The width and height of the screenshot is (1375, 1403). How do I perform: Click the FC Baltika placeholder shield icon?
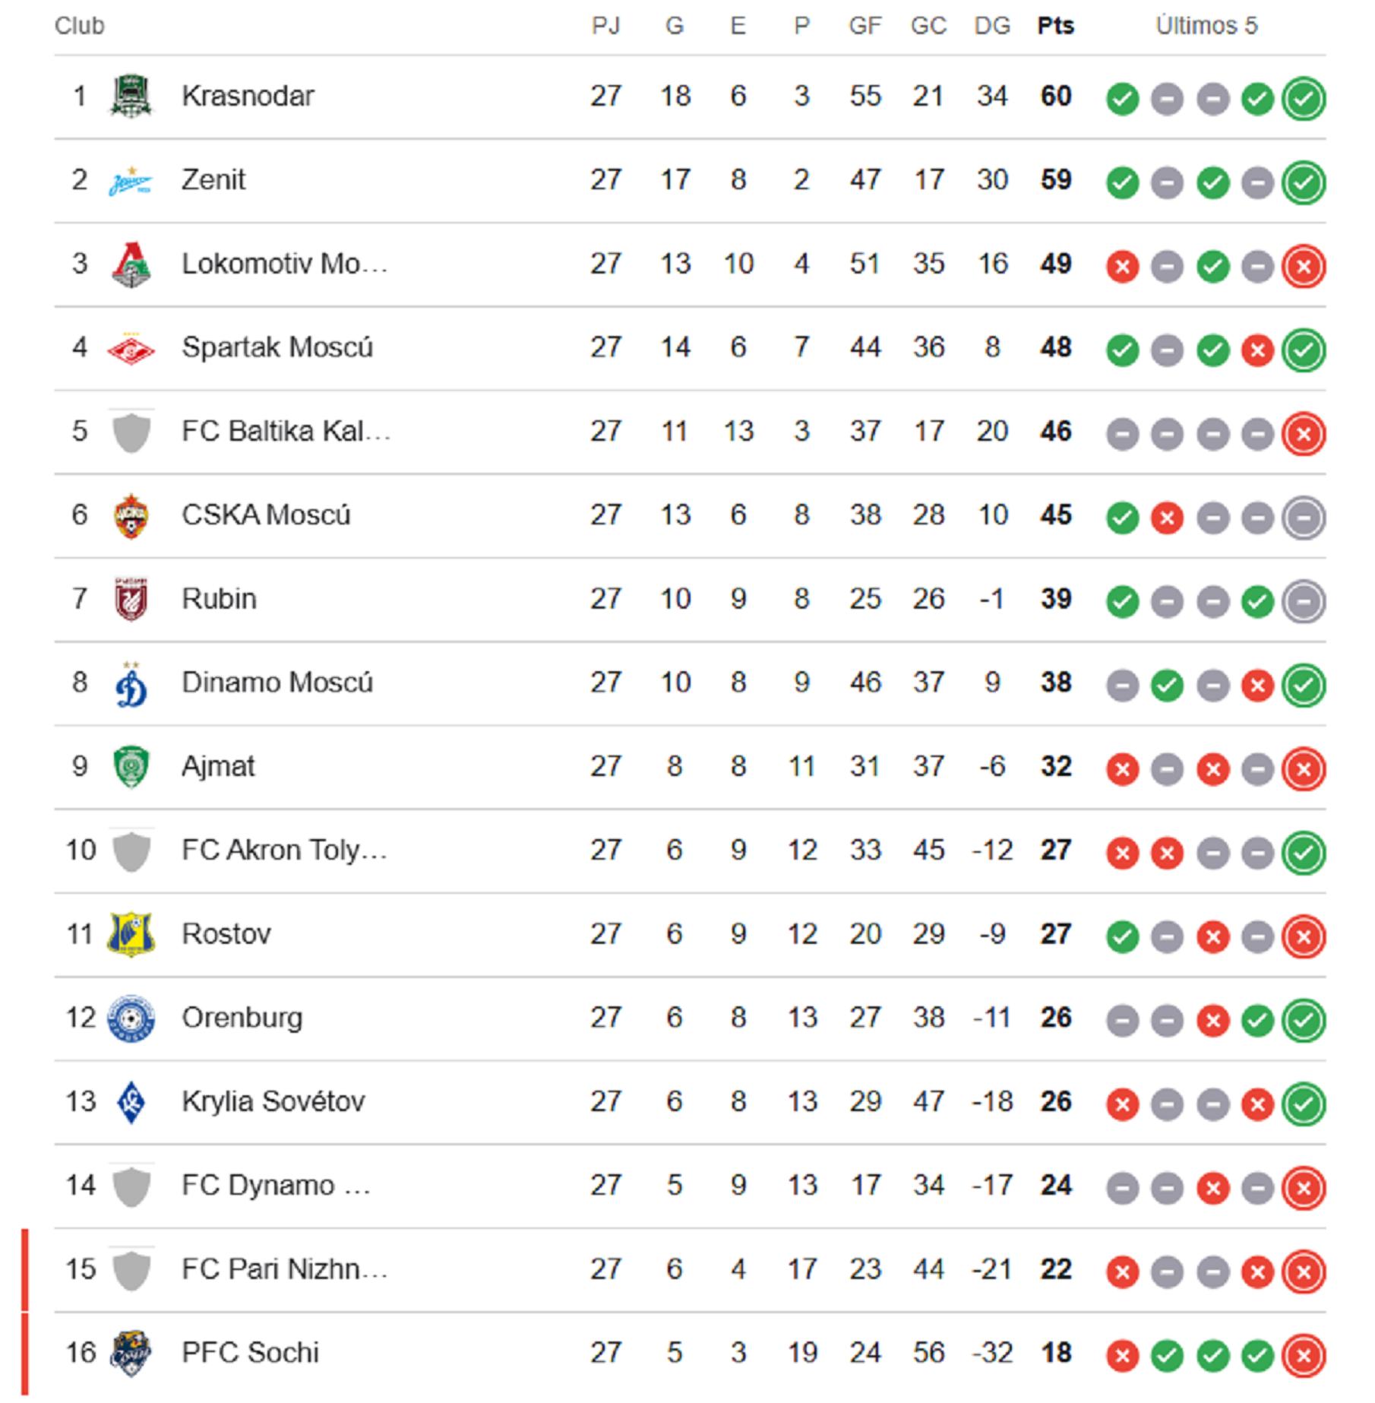pyautogui.click(x=131, y=432)
